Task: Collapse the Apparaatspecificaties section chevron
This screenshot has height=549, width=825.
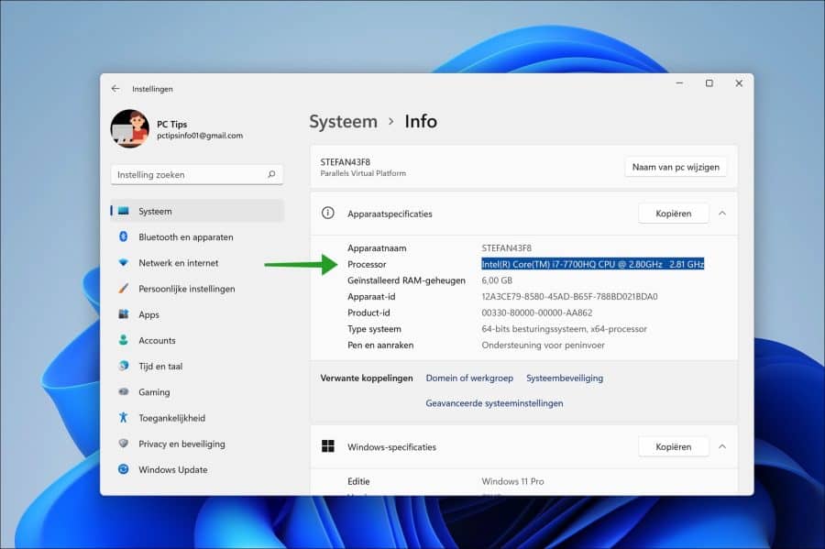Action: pos(722,214)
